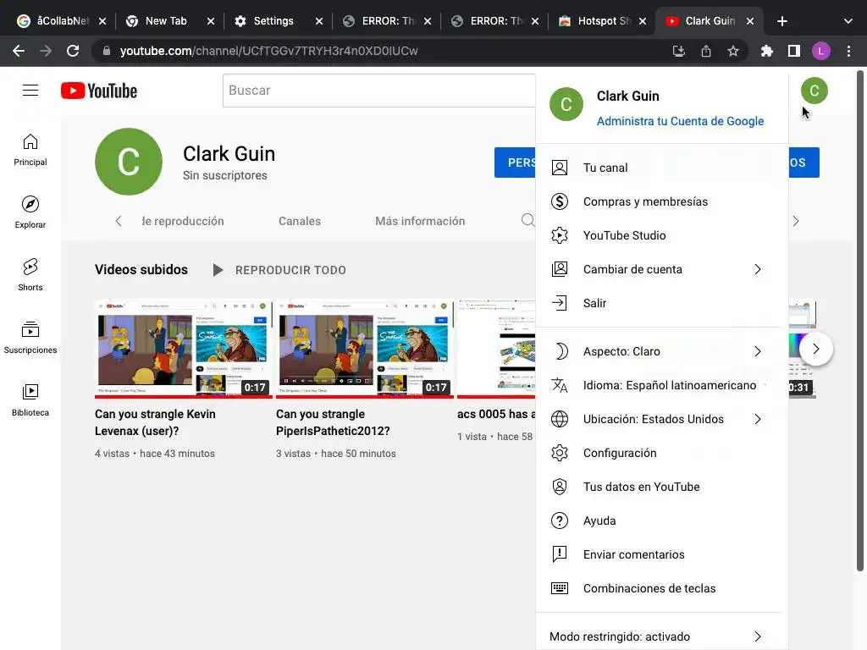Screen dimensions: 867x650
Task: Click the page vertical scrollbar
Action: pyautogui.click(x=860, y=321)
